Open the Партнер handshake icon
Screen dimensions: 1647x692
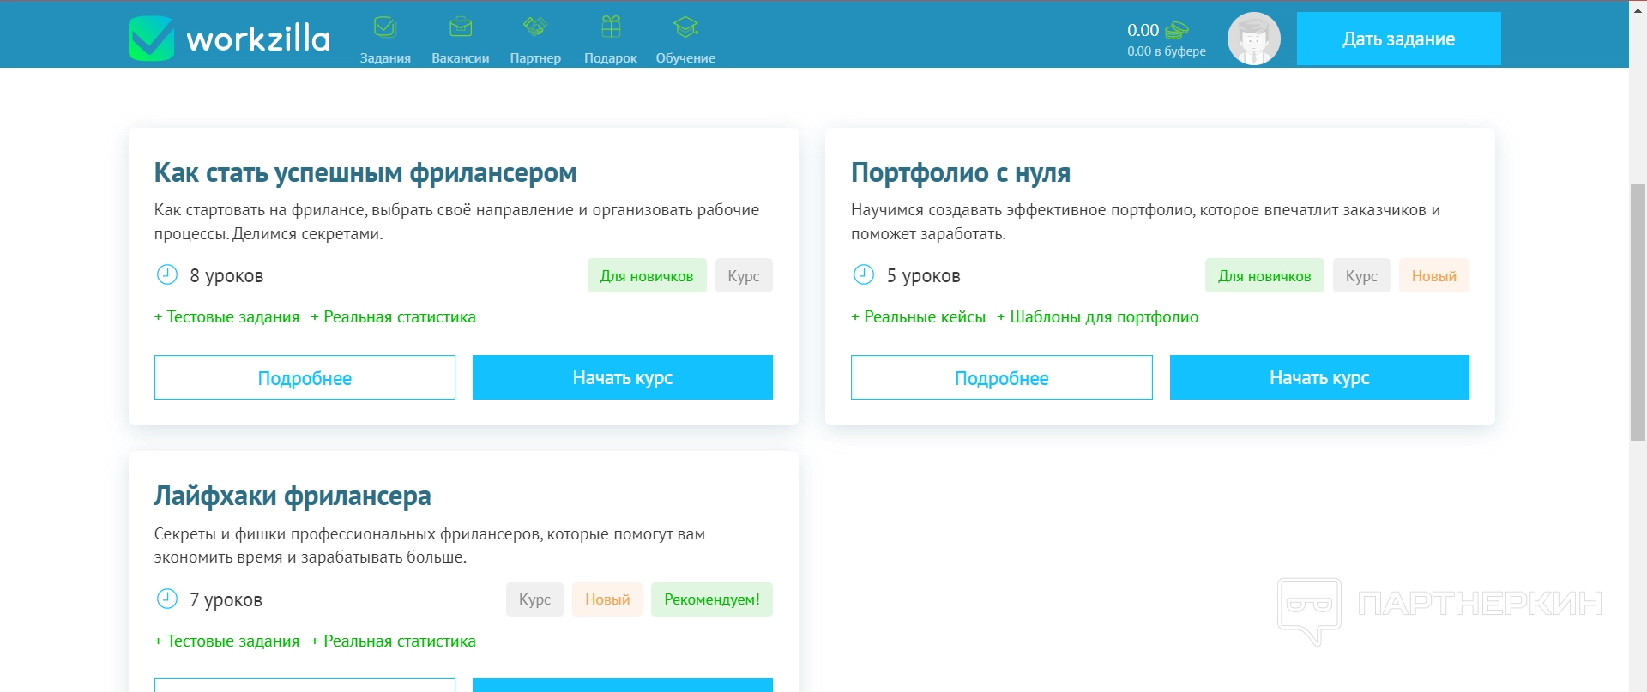click(535, 27)
